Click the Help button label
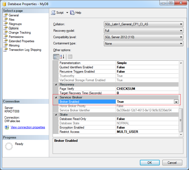 pyautogui.click(x=78, y=13)
